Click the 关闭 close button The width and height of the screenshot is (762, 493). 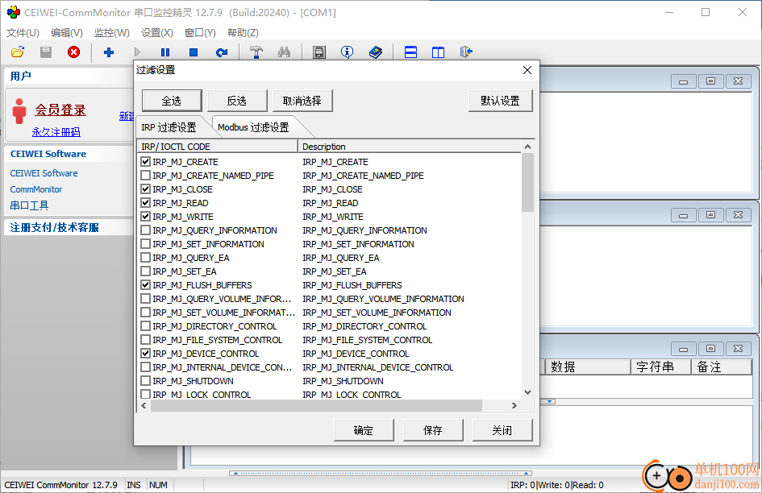click(502, 430)
